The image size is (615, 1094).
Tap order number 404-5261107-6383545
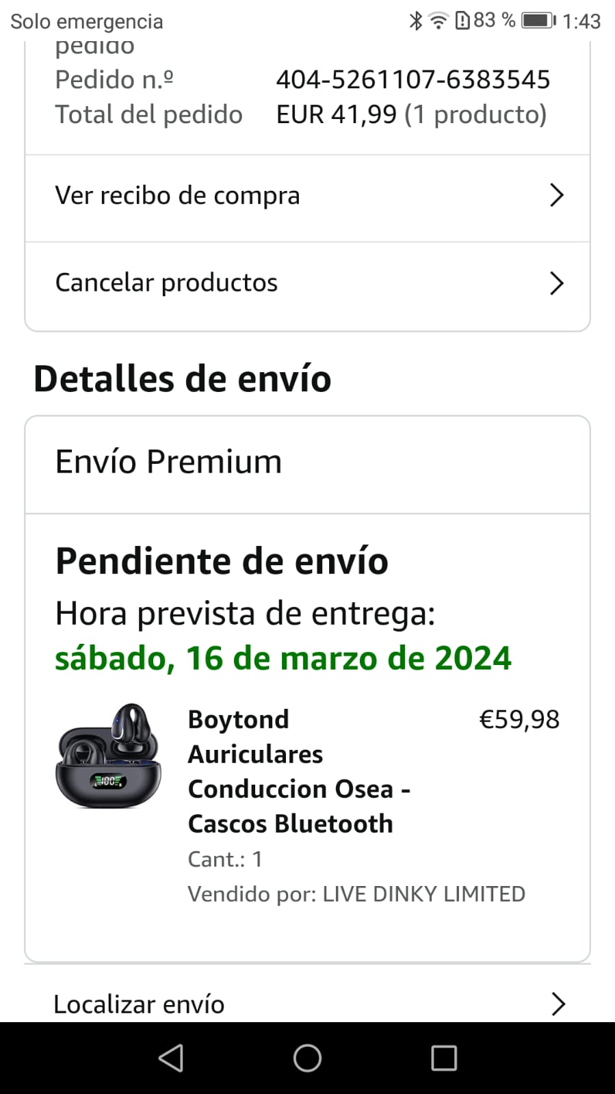tap(413, 79)
